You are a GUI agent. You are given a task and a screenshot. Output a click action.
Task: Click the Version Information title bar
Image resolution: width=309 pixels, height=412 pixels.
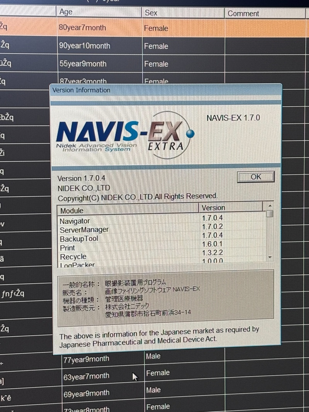(166, 90)
